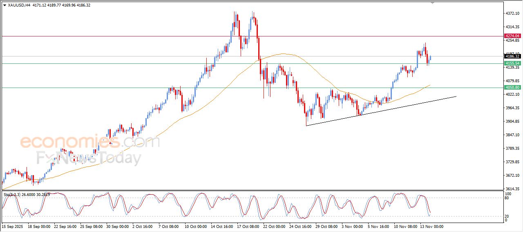The width and height of the screenshot is (523, 232).
Task: Click the Sto(5,3,3) indicator label
Action: (13, 195)
